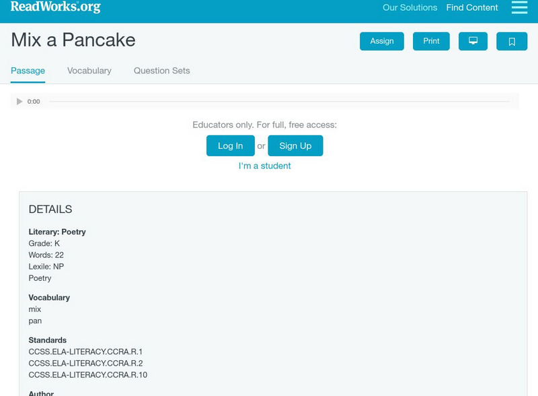This screenshot has height=396, width=538.
Task: Click the 0:00 audio timestamp
Action: (x=32, y=102)
